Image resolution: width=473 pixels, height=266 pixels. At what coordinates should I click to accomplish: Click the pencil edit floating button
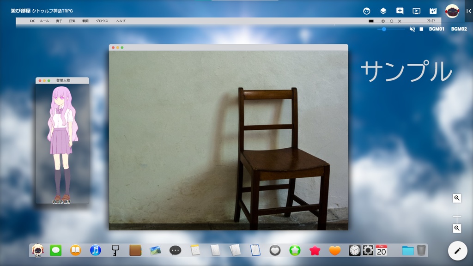pos(458,251)
